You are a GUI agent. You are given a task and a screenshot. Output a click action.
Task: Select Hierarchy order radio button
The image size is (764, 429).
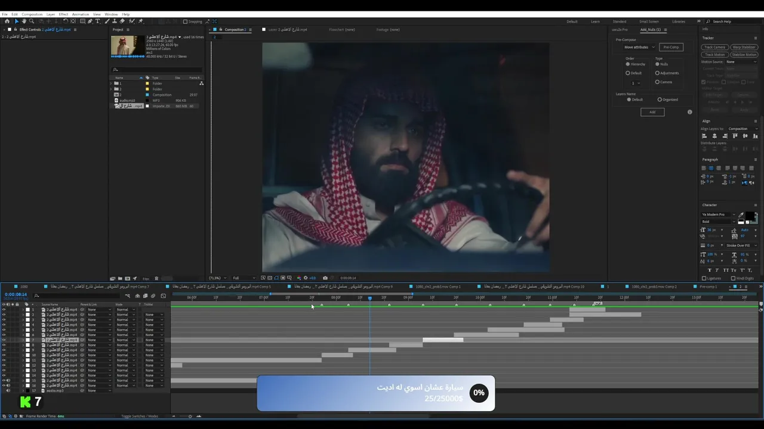coord(627,64)
